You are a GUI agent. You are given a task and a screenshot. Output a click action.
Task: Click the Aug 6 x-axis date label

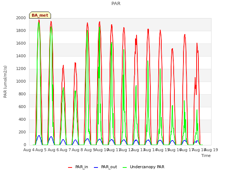(x=54, y=150)
